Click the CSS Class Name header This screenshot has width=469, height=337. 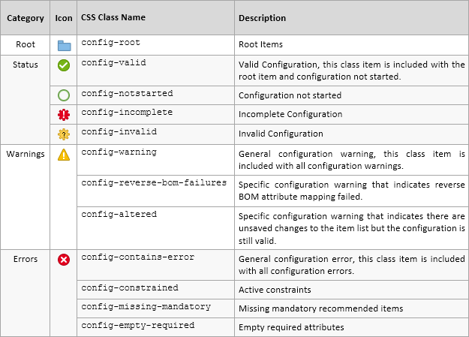click(x=113, y=18)
